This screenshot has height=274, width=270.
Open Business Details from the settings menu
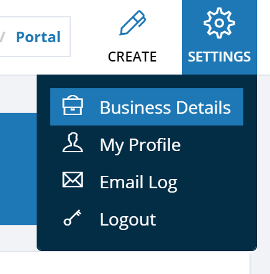click(146, 107)
